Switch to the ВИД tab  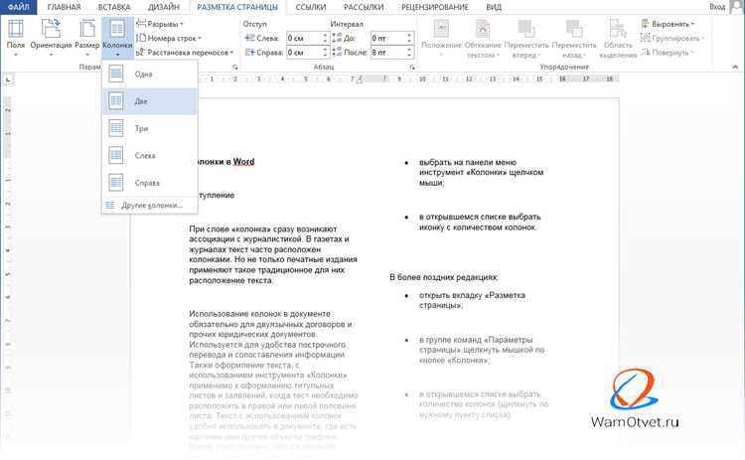[x=494, y=7]
